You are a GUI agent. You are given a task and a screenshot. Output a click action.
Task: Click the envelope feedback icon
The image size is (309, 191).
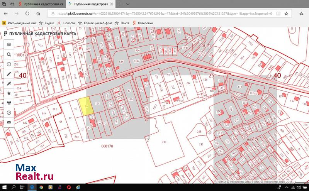click(x=9, y=122)
